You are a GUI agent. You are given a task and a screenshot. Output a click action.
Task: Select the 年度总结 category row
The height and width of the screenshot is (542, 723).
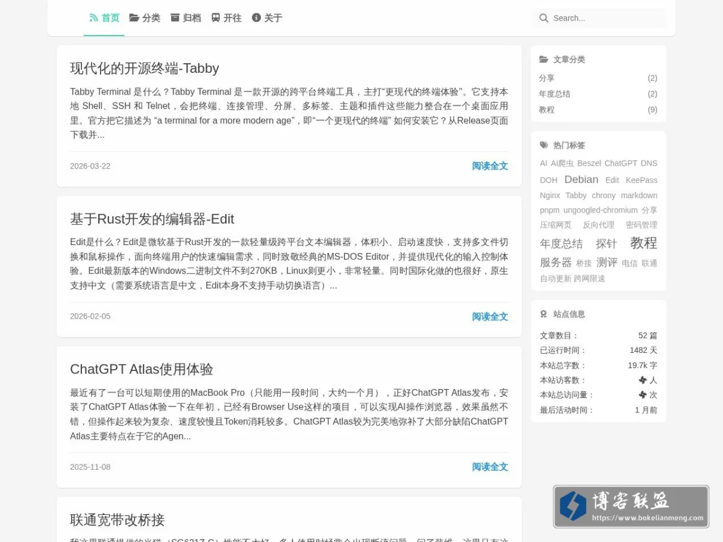point(598,94)
